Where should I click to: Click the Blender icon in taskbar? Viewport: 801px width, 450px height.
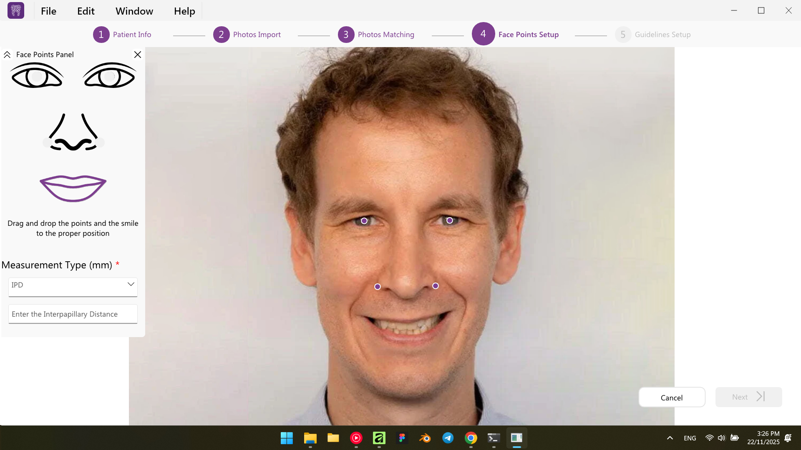[425, 438]
